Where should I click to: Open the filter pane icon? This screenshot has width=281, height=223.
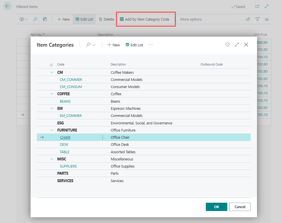(257, 19)
